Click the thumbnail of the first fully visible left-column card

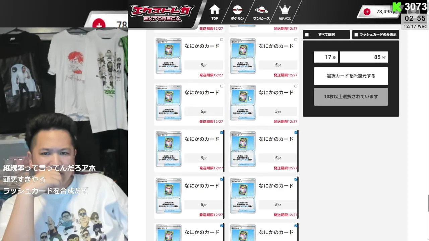pos(168,56)
